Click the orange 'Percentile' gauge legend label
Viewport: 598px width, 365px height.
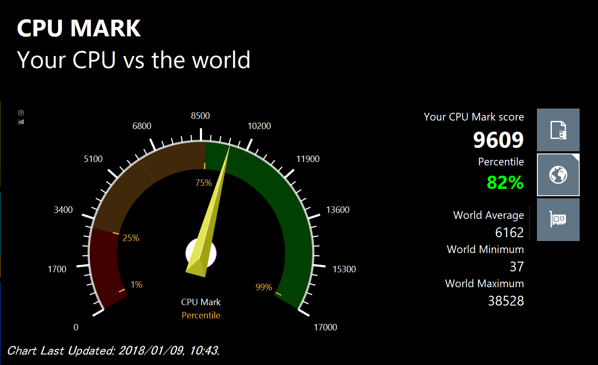point(201,315)
